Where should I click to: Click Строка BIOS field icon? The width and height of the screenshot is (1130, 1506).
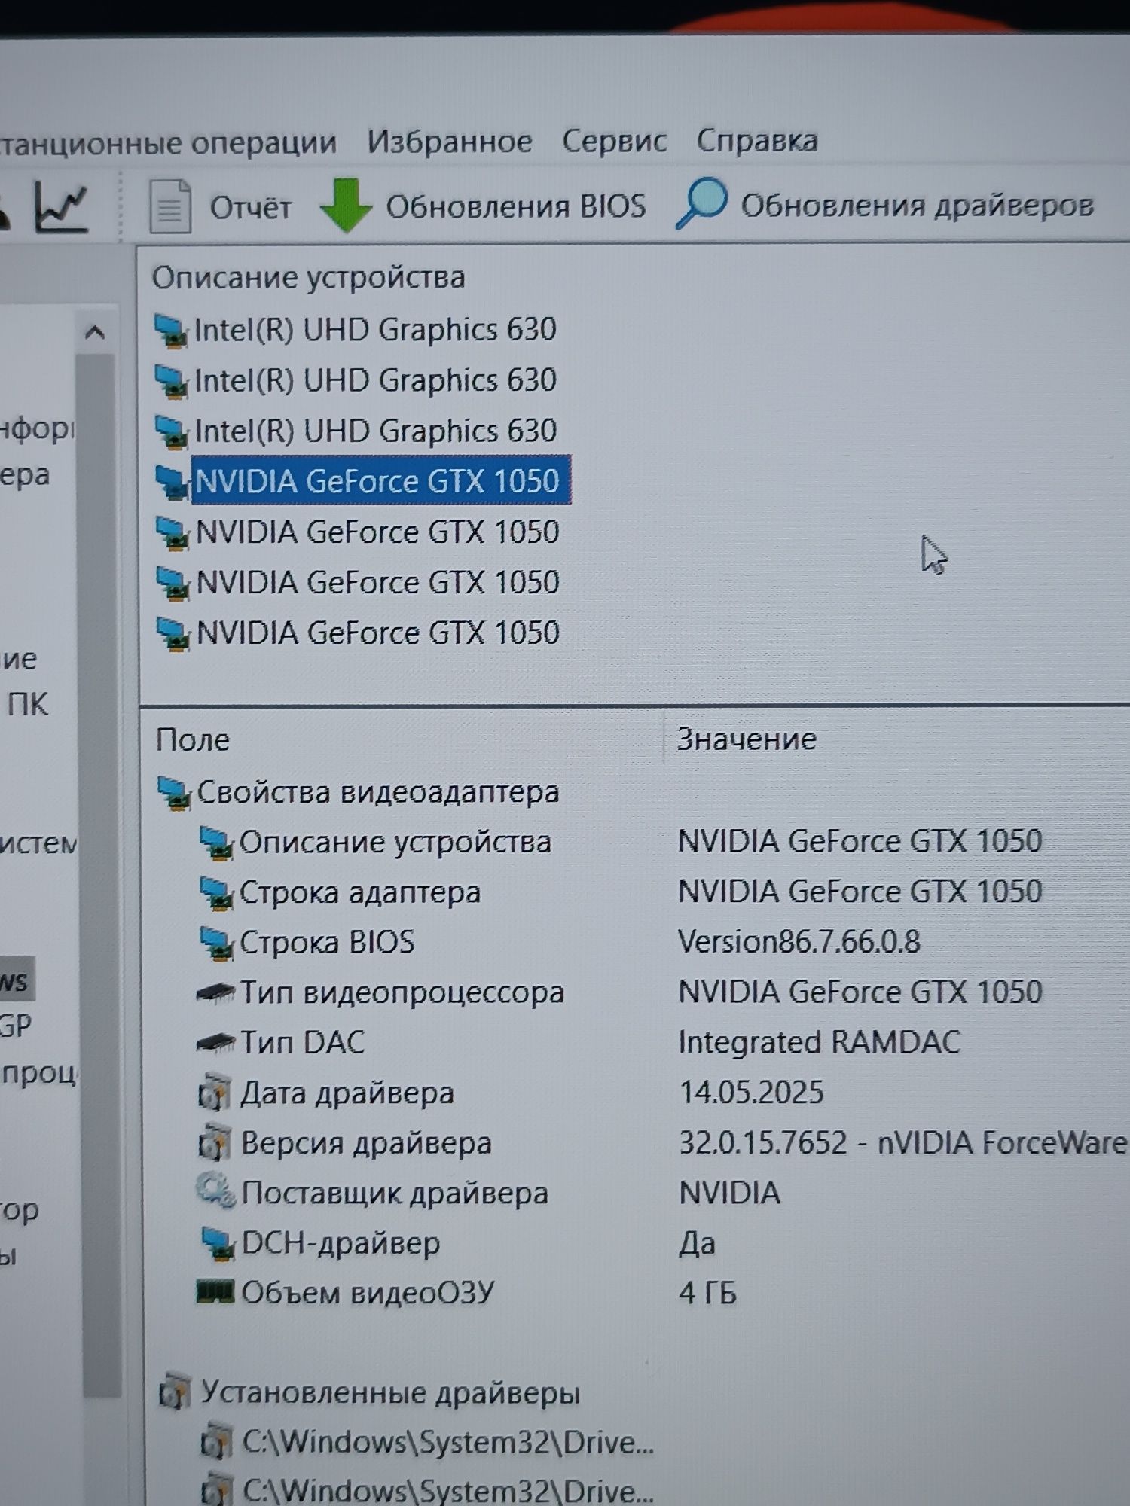click(x=216, y=944)
